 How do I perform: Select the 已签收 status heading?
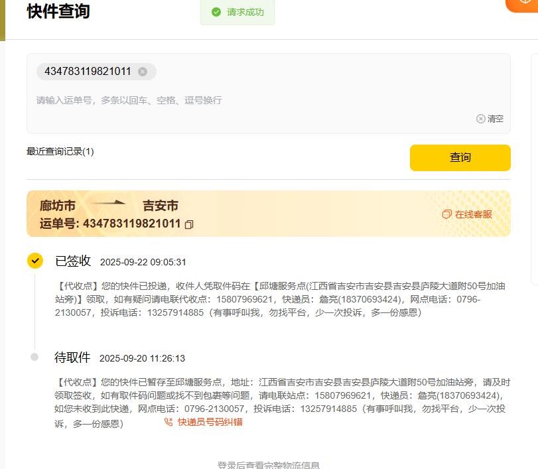[x=73, y=261]
